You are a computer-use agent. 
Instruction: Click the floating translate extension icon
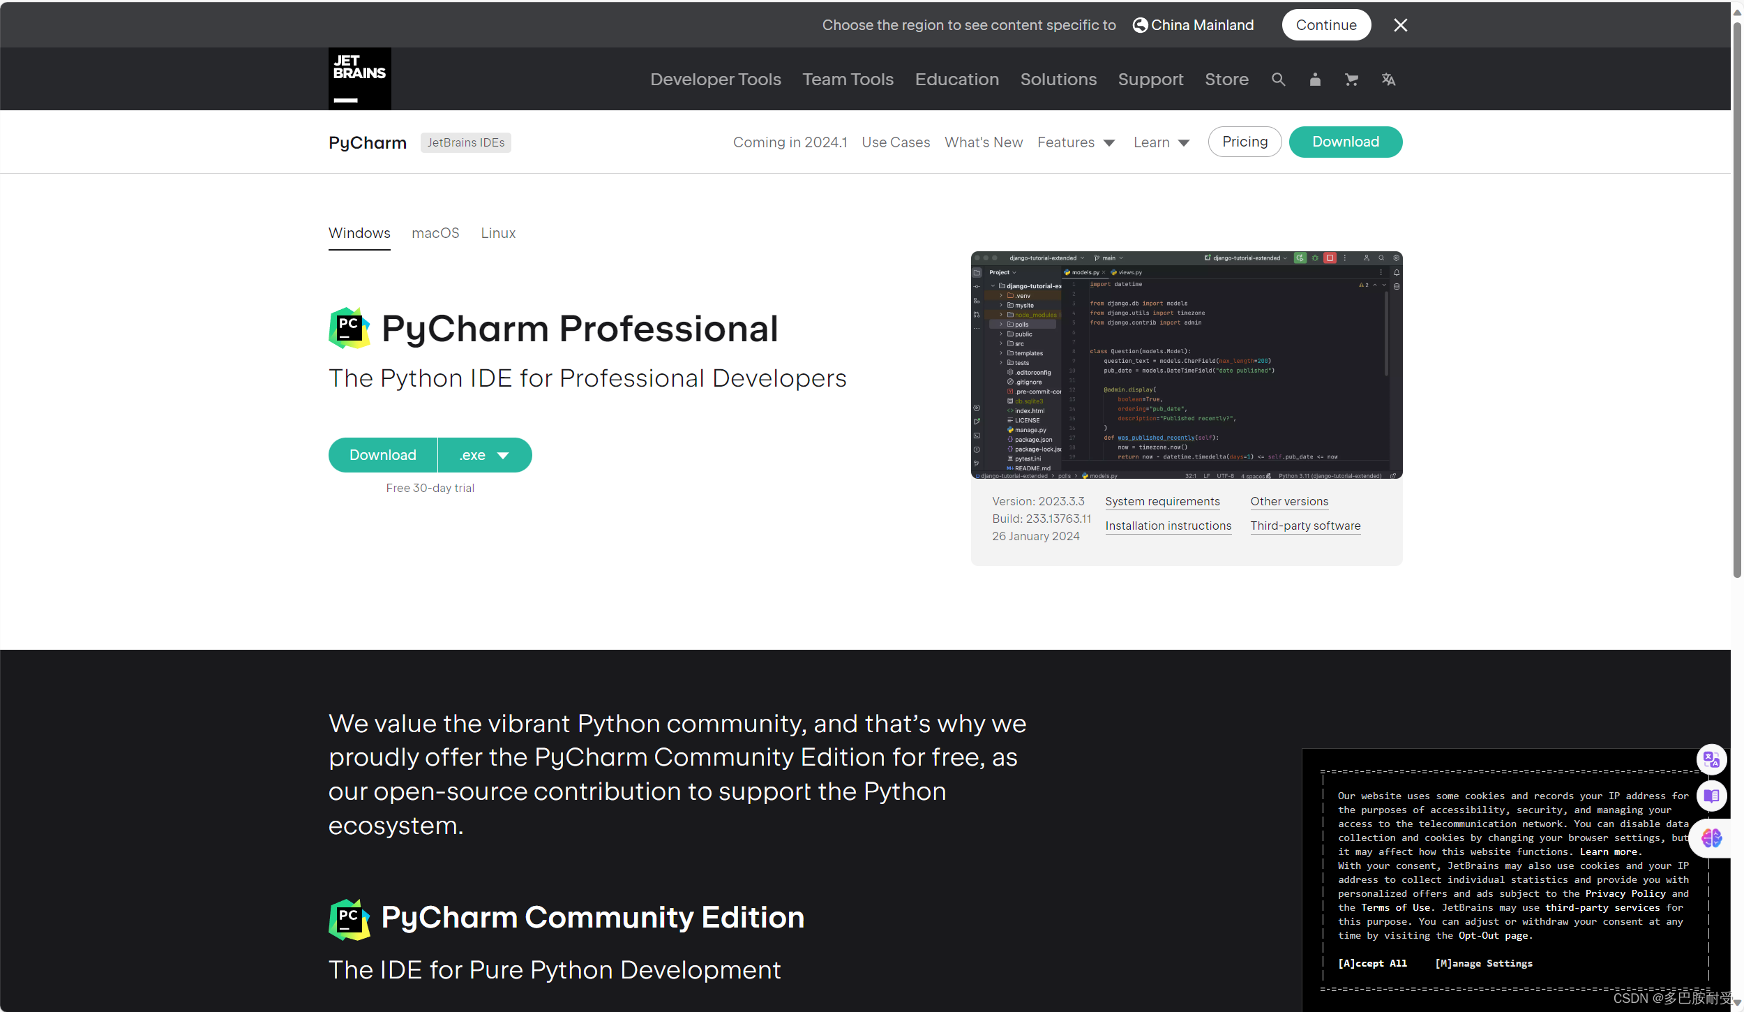(x=1711, y=760)
